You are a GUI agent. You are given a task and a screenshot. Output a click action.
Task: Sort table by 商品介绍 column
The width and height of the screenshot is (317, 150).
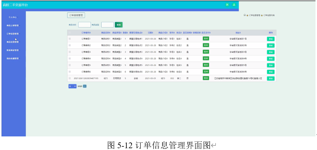click(163, 33)
